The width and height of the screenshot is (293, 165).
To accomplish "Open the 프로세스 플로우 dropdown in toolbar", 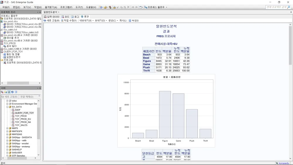I will tap(166, 7).
